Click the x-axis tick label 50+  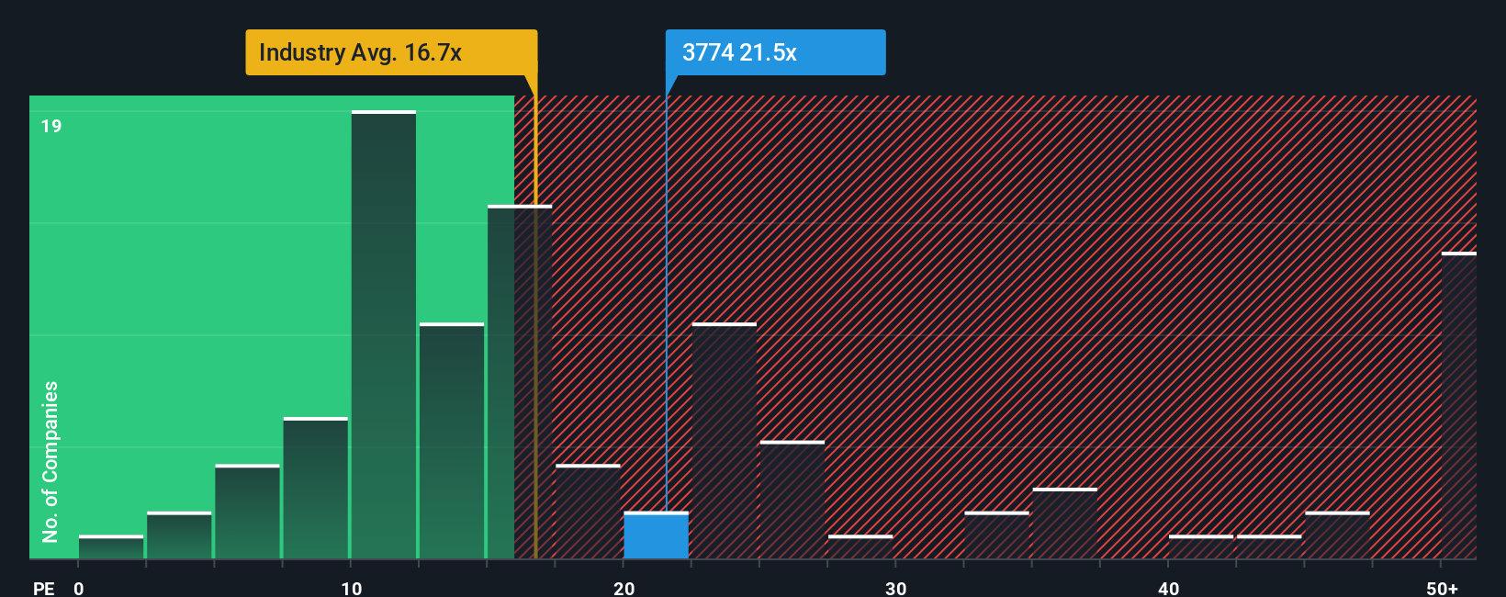pyautogui.click(x=1443, y=588)
